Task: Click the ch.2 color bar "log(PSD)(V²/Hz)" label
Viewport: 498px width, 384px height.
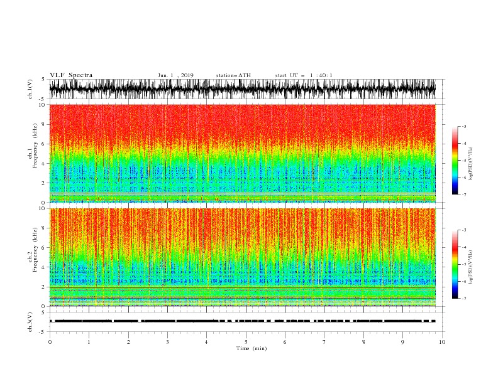Action: coord(470,267)
